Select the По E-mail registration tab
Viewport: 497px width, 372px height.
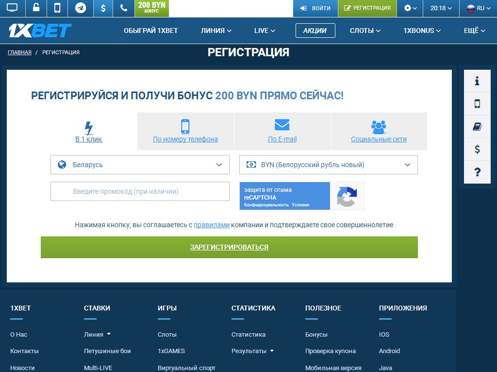282,131
